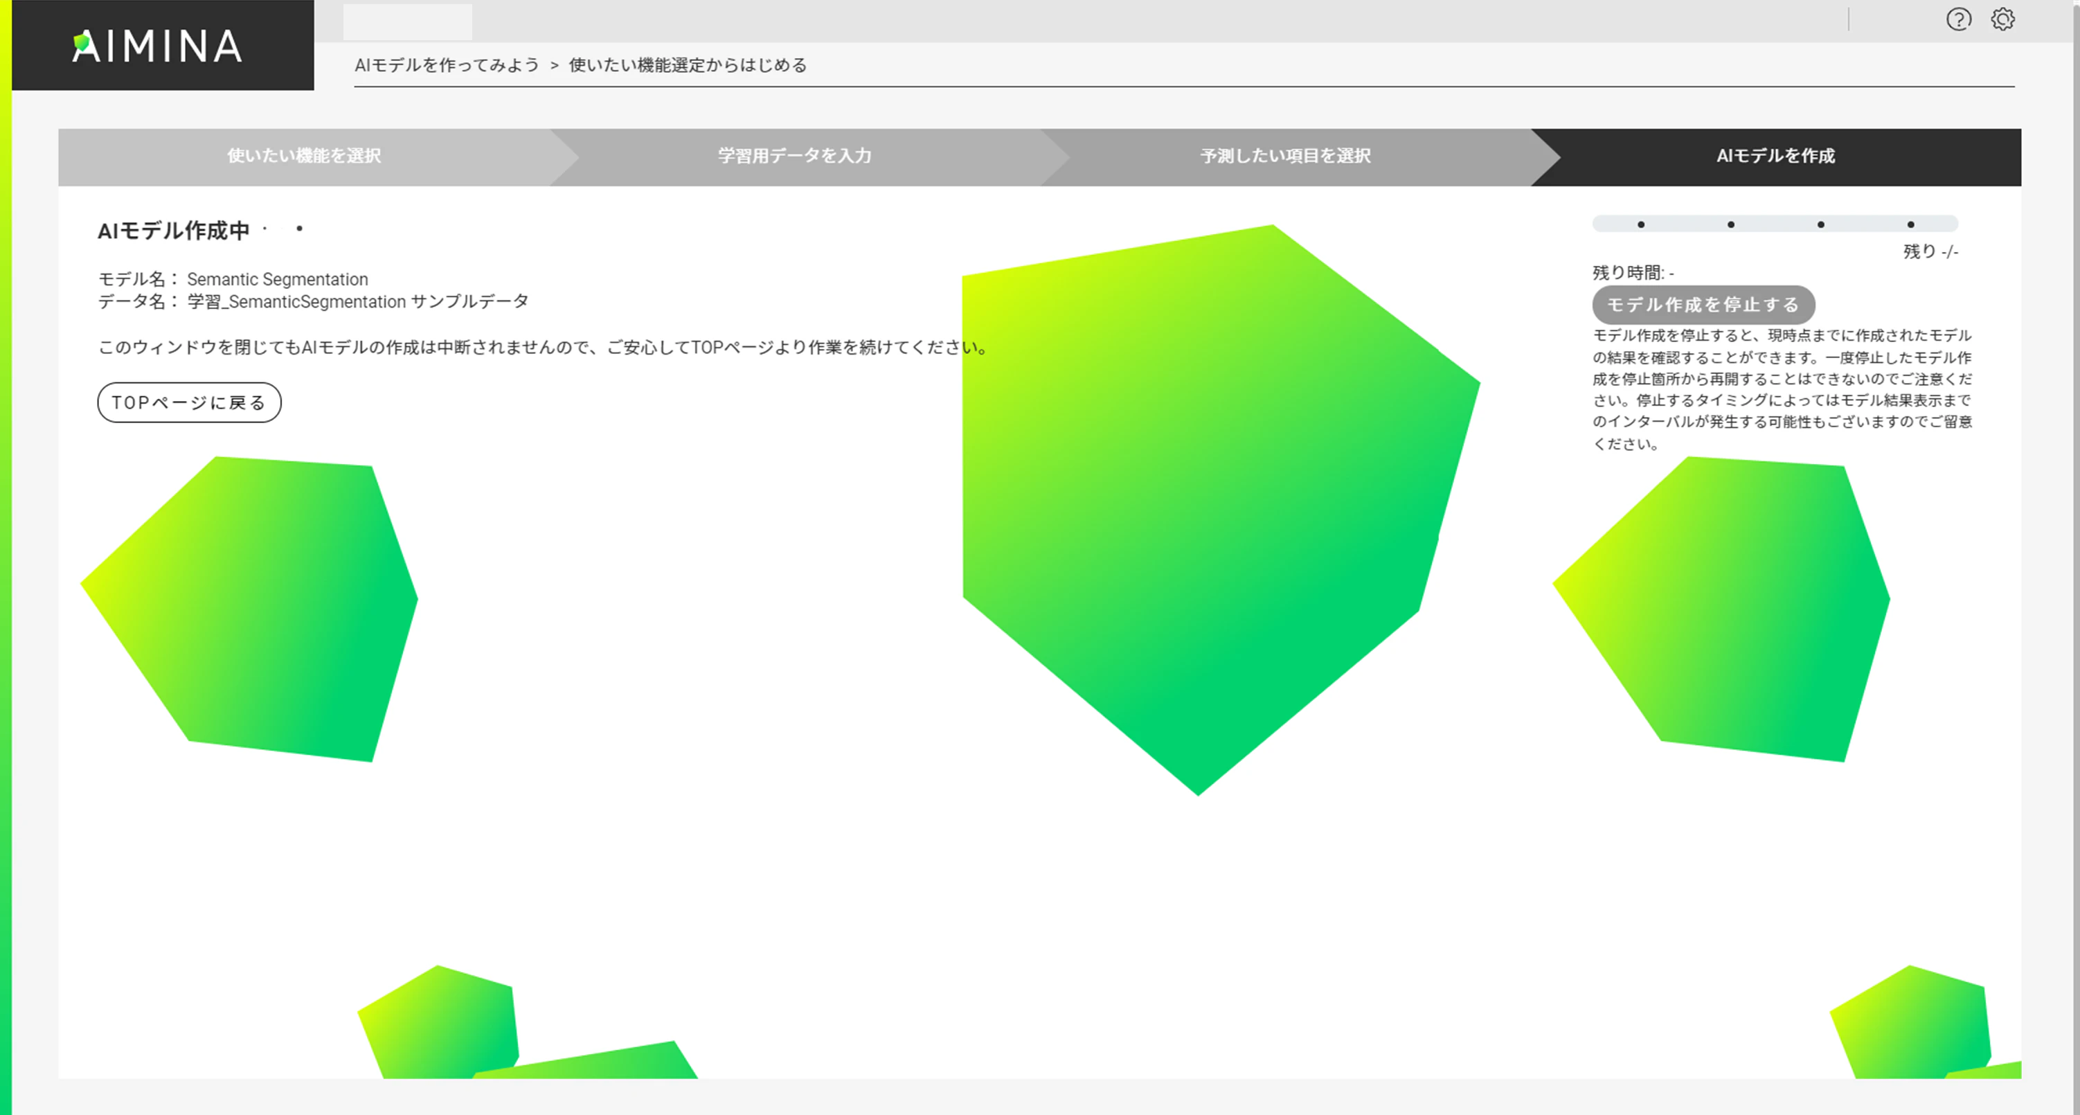This screenshot has width=2080, height=1115.
Task: Click the second dot on progress bar
Action: point(1730,224)
